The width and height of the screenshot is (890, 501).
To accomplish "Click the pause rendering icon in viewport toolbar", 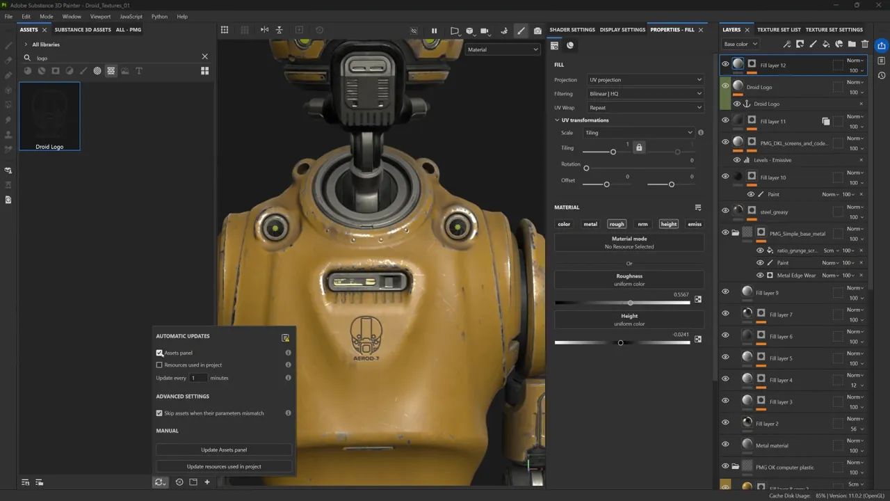I will 435,31.
